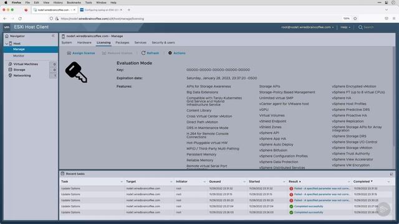Sort tasks by the Result column header
399x224 pixels.
pyautogui.click(x=294, y=182)
